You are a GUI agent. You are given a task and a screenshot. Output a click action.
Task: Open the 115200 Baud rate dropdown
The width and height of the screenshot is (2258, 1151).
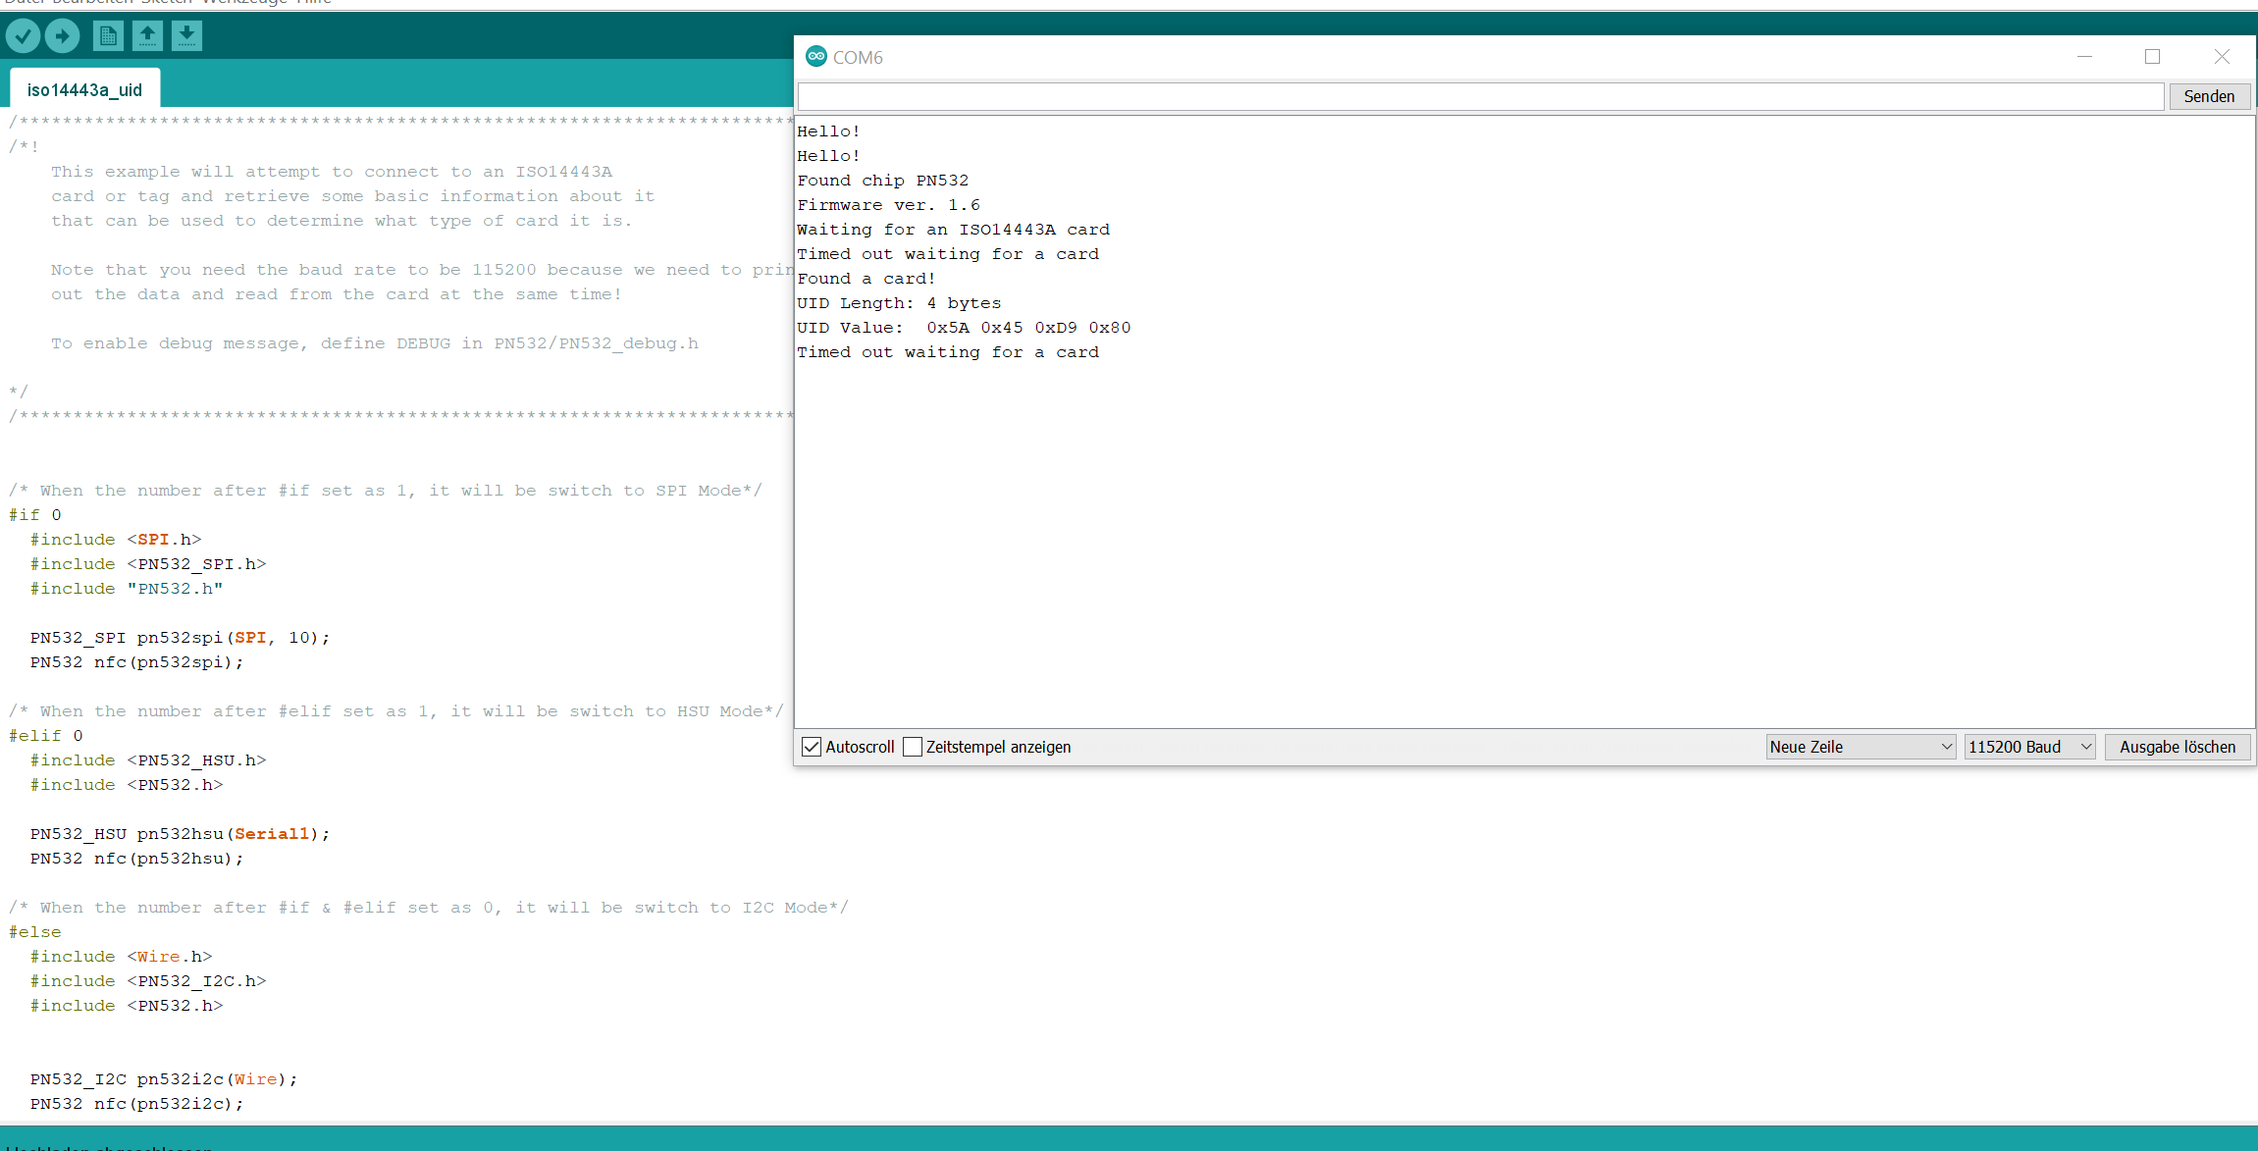click(2029, 747)
